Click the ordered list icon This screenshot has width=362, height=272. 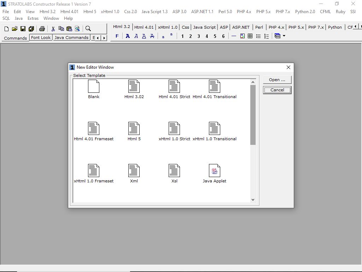[267, 36]
